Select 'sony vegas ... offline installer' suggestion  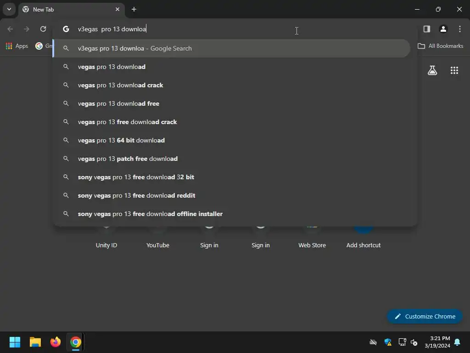231,214
